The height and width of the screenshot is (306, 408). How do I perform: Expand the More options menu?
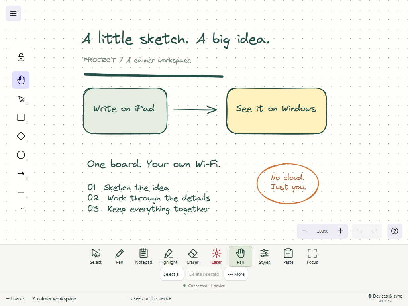(x=236, y=274)
